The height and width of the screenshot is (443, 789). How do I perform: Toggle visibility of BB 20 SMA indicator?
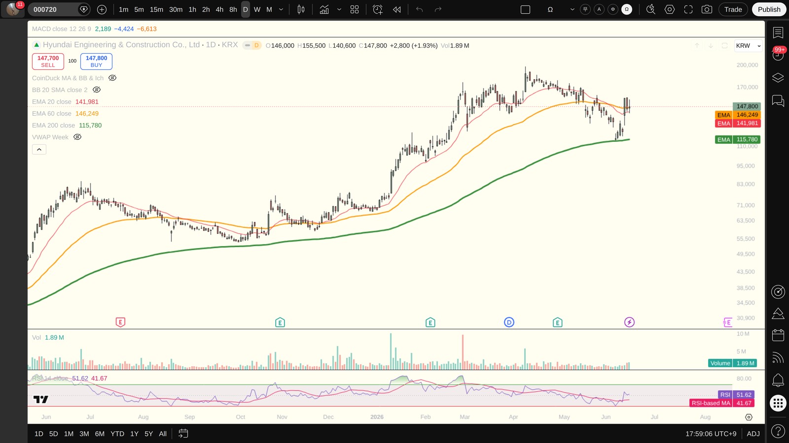coord(97,90)
